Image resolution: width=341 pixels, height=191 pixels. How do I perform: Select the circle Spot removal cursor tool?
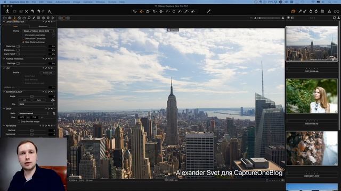[x=174, y=11]
